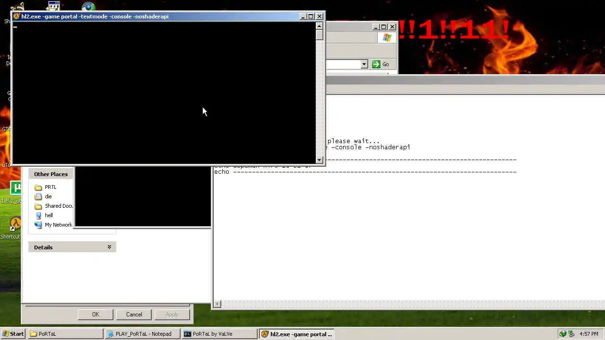
Task: Click the 'hell' computer icon
Action: pyautogui.click(x=38, y=215)
